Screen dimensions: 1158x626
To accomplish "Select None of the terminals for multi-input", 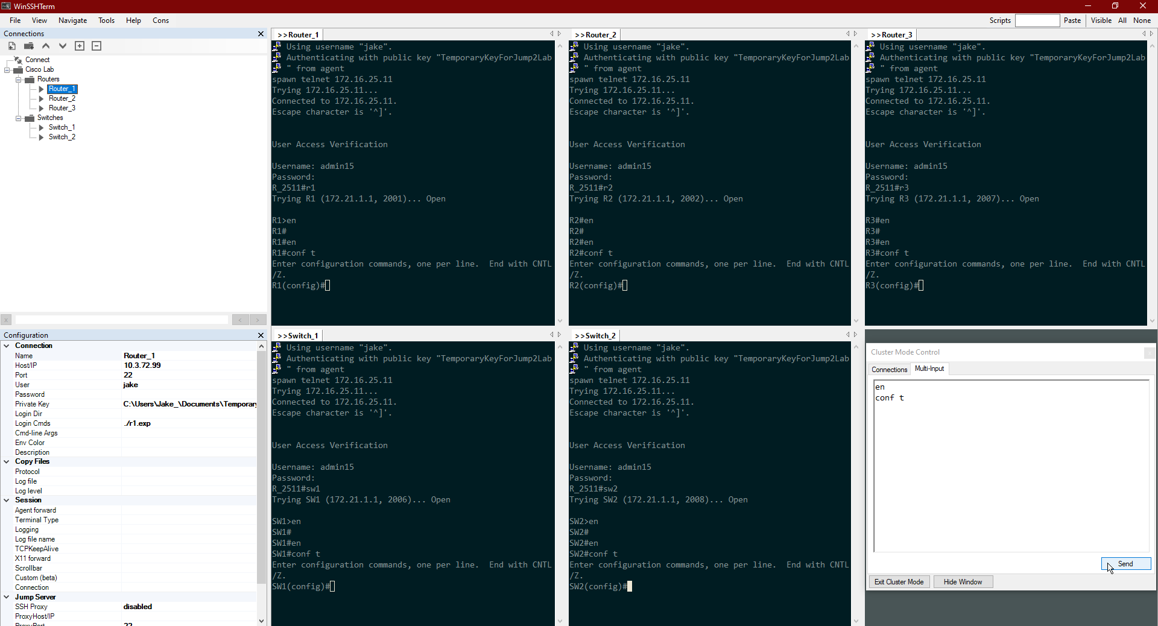I will coord(1142,20).
